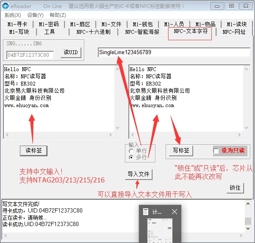Switch to the NFC-十六进制 tab
This screenshot has height=243, width=255.
coord(94,32)
